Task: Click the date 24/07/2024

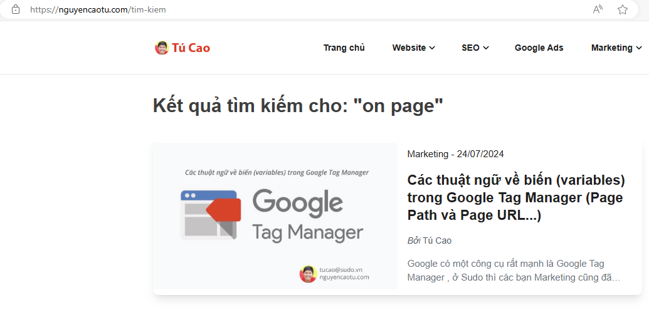Action: point(480,154)
